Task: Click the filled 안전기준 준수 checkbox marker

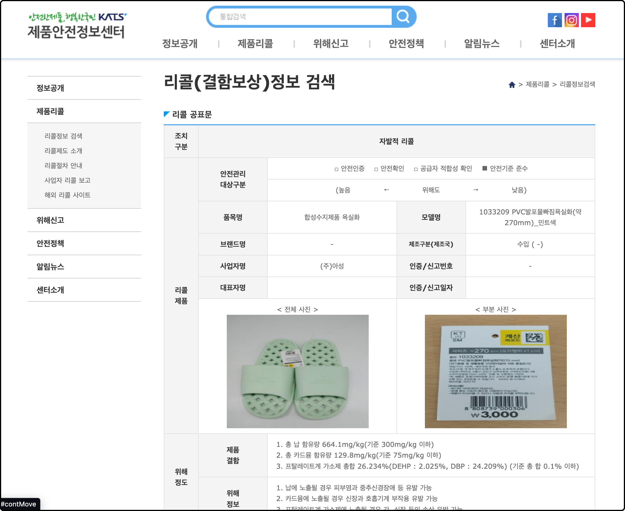Action: [485, 168]
